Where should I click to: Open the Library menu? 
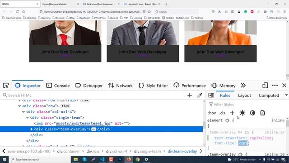click(x=226, y=12)
